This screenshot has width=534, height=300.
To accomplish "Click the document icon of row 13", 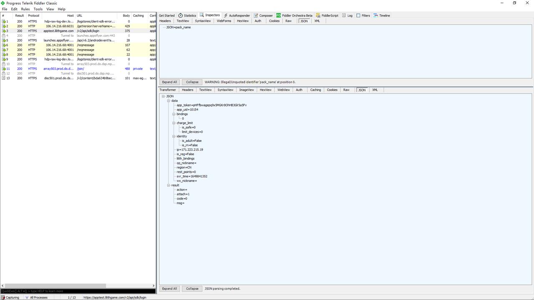I will tap(4, 78).
